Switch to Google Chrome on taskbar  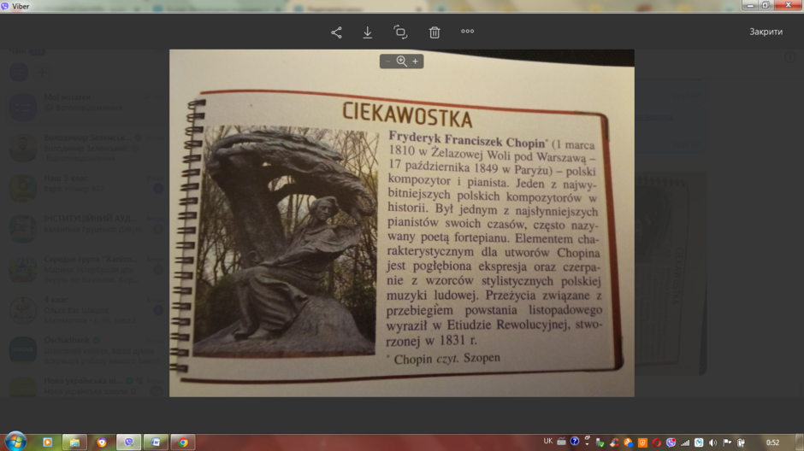tap(183, 442)
